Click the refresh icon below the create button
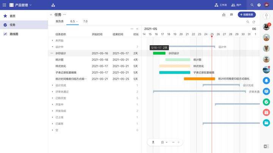The height and width of the screenshot is (153, 273). click(x=254, y=22)
